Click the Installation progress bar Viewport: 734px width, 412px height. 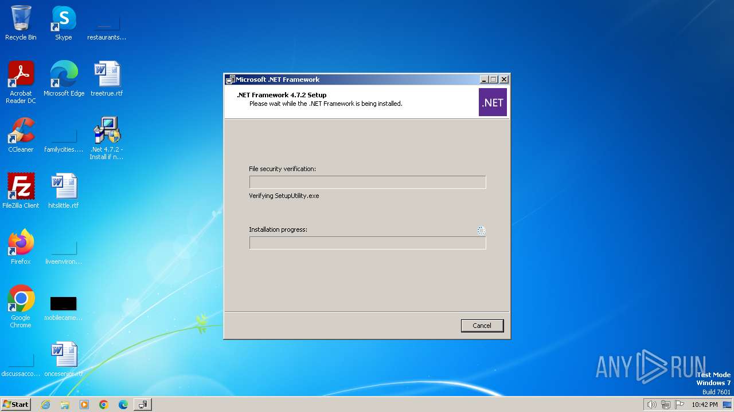tap(368, 243)
